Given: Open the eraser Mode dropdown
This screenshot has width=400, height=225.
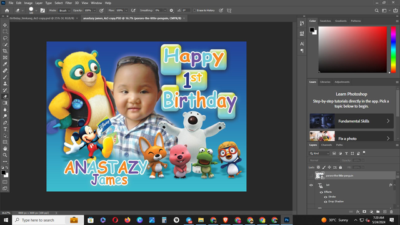Looking at the screenshot, I should (x=64, y=11).
